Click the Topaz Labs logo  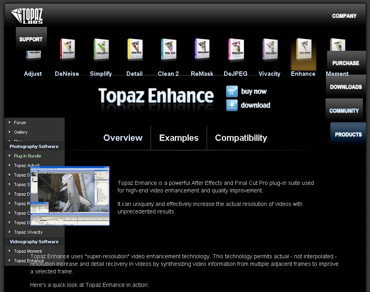[27, 16]
